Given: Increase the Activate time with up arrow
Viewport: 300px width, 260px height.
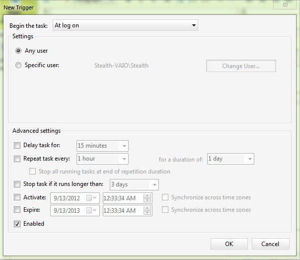Looking at the screenshot, I should click(x=147, y=196).
